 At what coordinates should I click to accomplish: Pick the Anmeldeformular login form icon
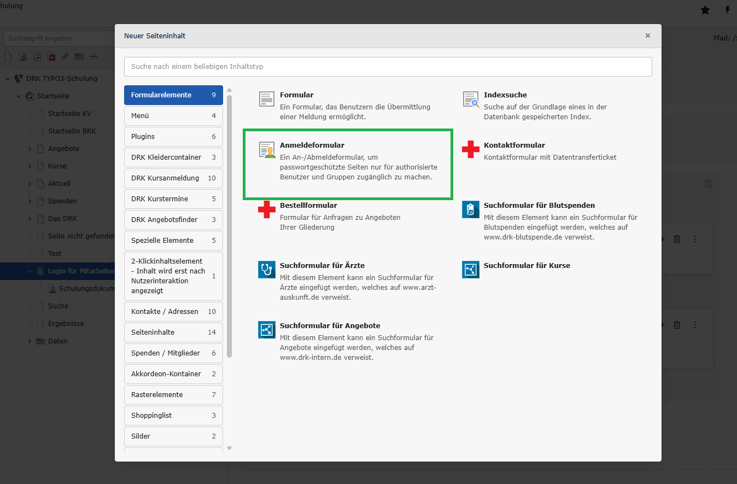coord(267,150)
